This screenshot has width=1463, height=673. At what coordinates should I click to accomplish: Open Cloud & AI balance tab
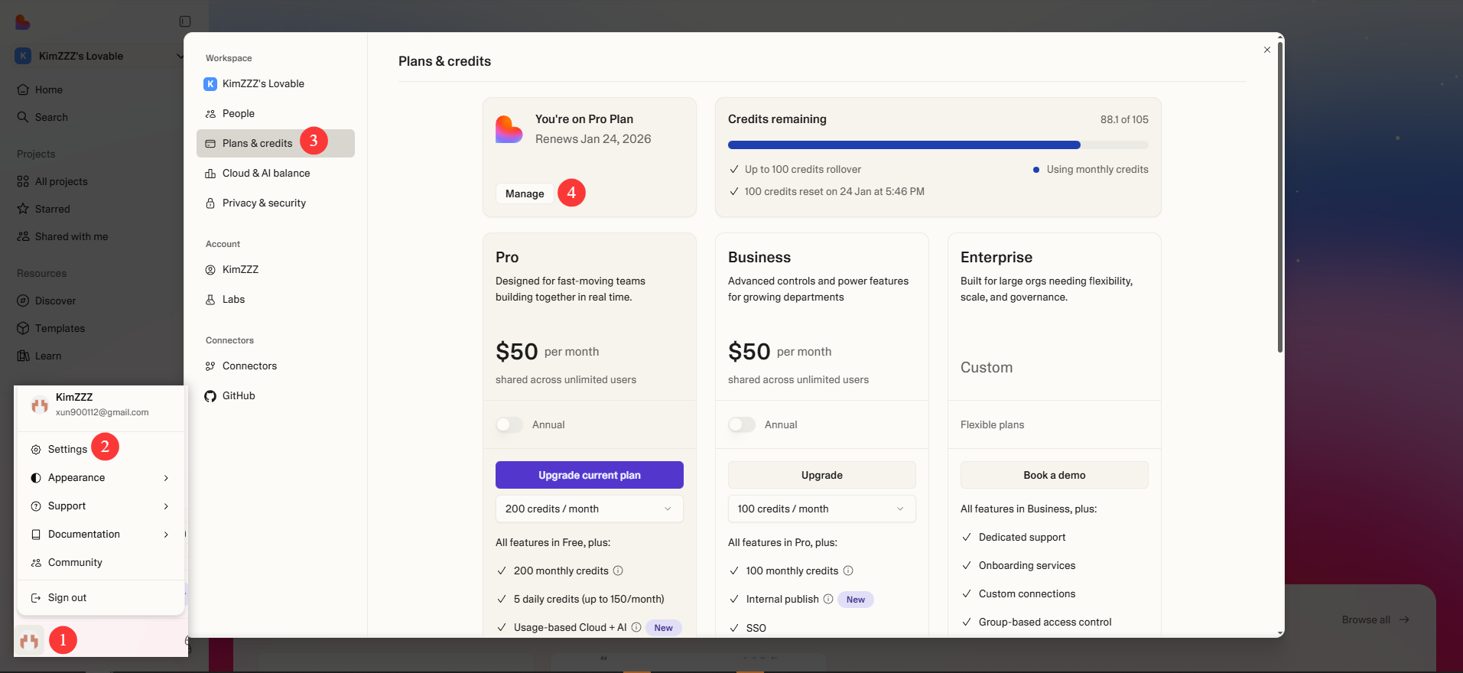click(x=275, y=173)
